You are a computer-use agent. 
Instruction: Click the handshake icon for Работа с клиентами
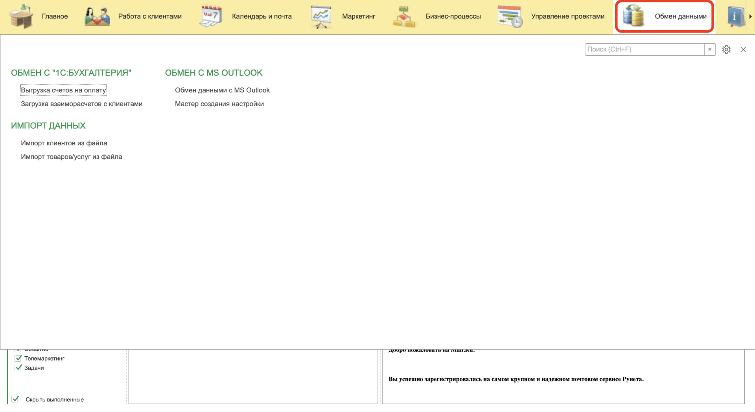coord(97,16)
